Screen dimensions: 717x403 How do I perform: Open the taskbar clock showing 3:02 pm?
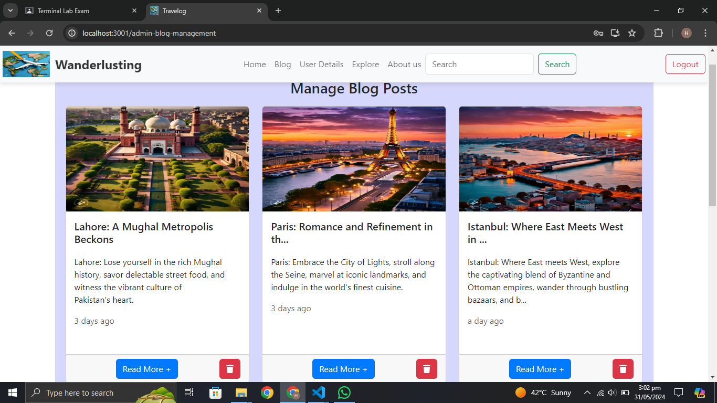[x=650, y=393]
